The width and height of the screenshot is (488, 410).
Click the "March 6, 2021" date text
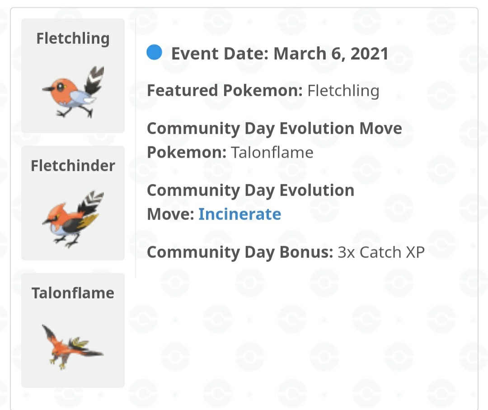331,54
